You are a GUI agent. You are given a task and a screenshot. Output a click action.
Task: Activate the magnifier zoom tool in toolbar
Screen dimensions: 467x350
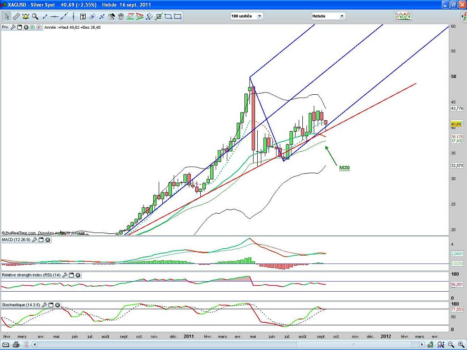click(x=35, y=16)
